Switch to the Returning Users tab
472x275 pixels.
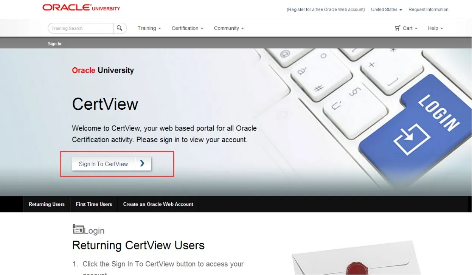coord(47,204)
